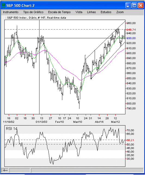Open the Estudos menu

[x=106, y=12]
